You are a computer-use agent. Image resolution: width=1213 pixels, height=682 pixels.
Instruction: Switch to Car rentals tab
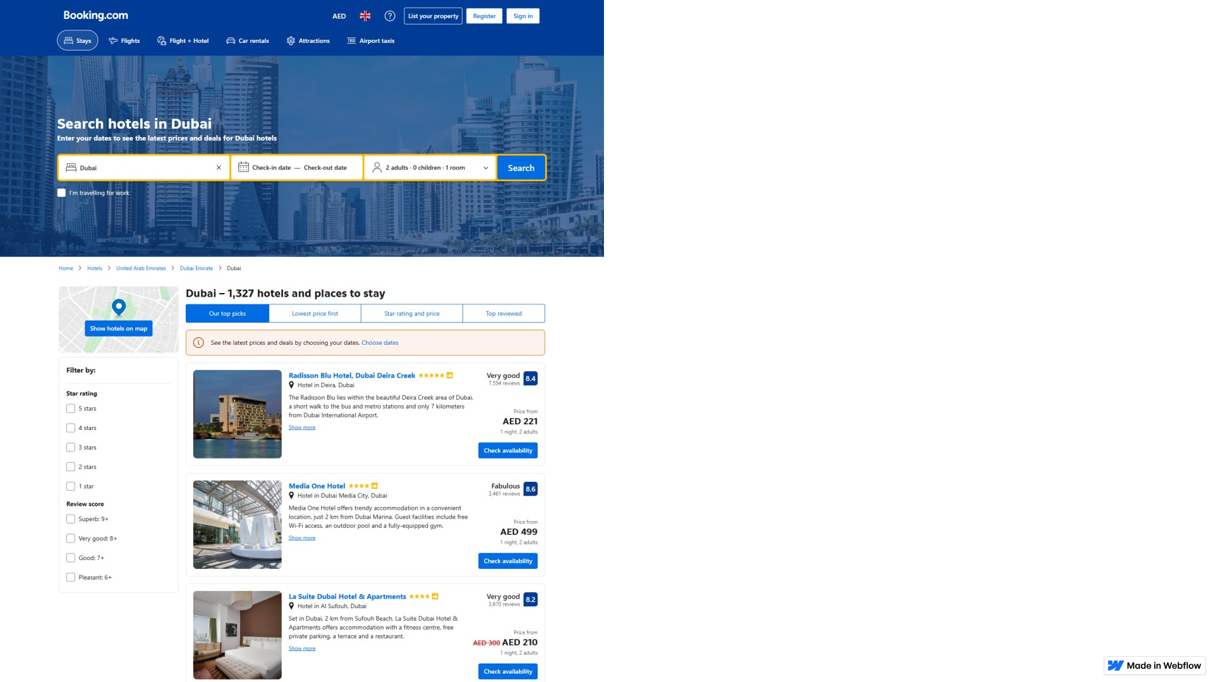coord(248,40)
